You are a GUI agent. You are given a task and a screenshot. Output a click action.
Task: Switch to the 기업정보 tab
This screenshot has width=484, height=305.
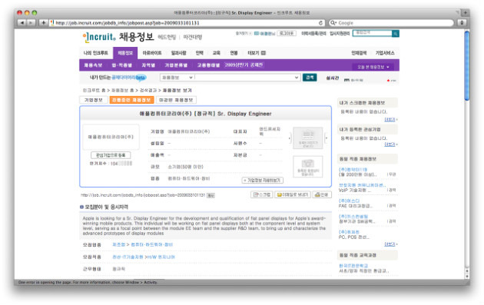coord(94,100)
